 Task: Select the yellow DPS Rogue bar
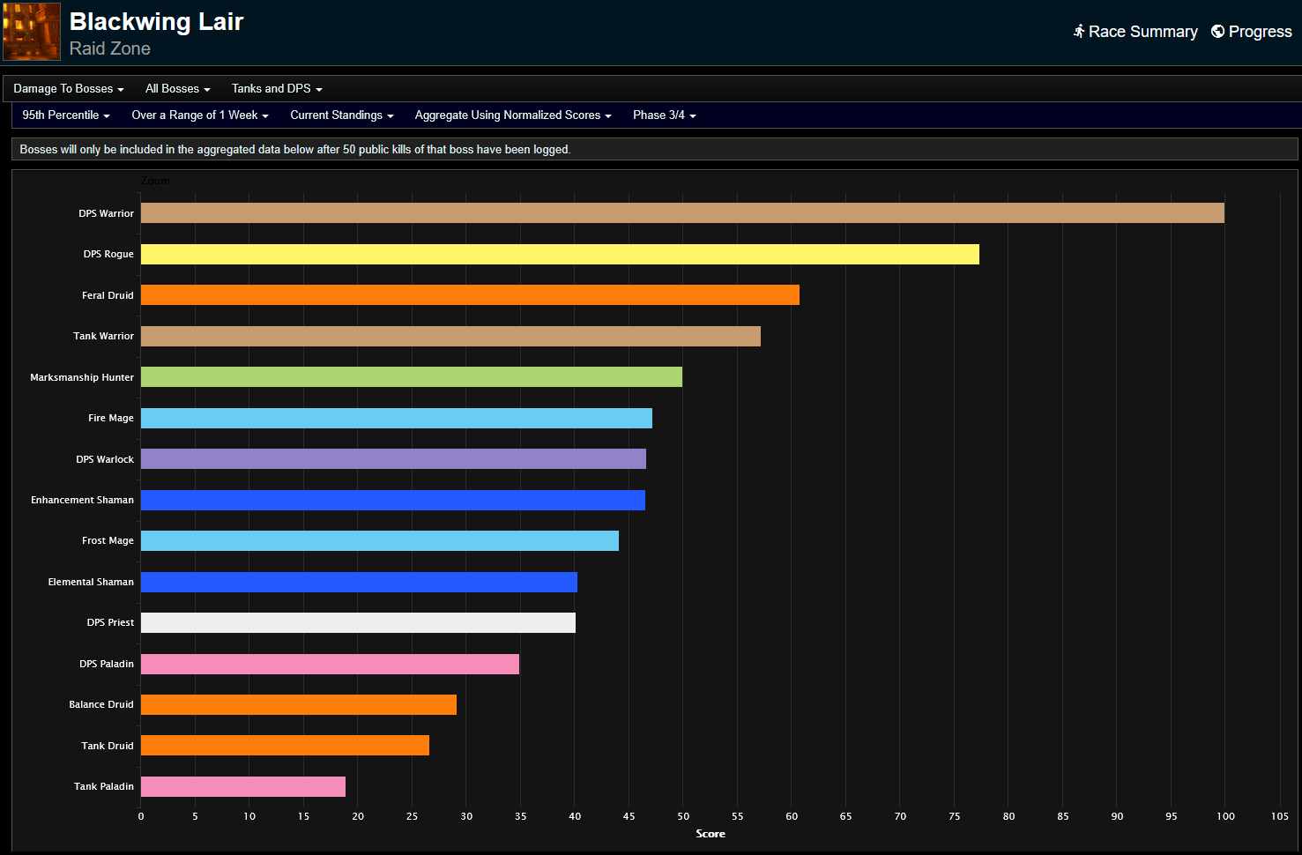pyautogui.click(x=560, y=255)
